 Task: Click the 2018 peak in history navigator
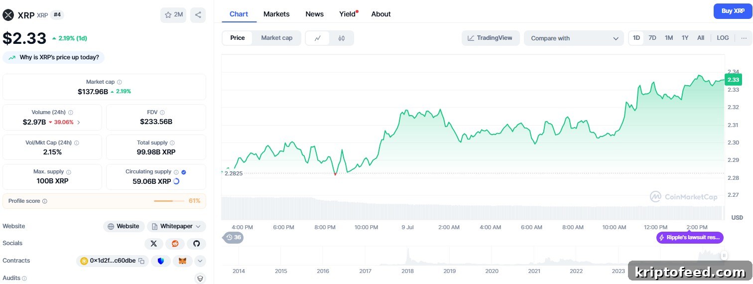click(x=407, y=255)
